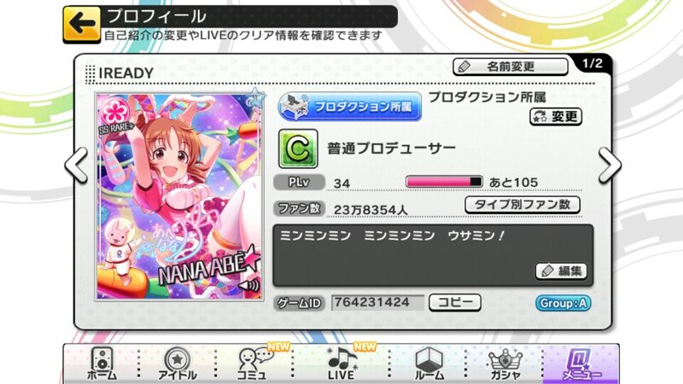
Task: Click the Group:A badge
Action: (x=563, y=303)
